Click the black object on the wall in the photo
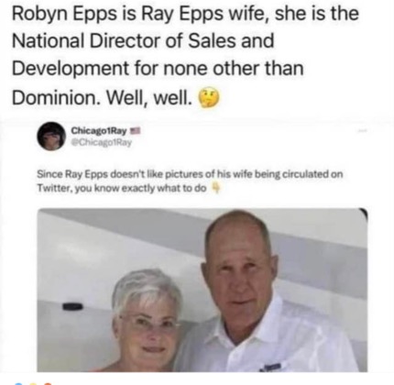Screen dimensions: 394x385 (72, 306)
